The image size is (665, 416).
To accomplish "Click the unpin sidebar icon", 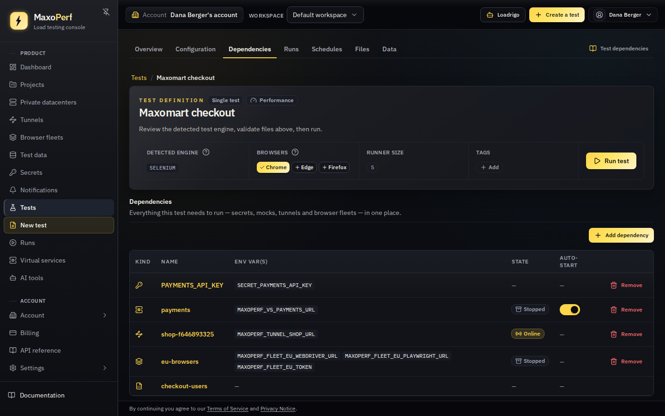I will click(106, 12).
